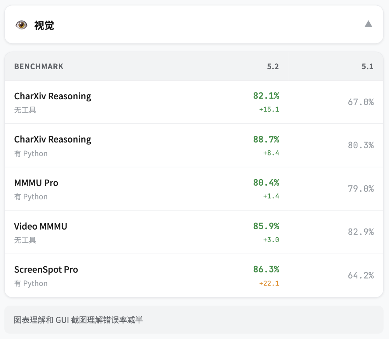Viewport: 389px width, 339px height.
Task: Click the 85.9% score value
Action: tap(266, 226)
